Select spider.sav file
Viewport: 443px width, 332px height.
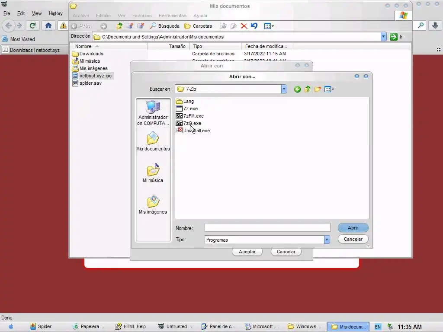tap(87, 83)
